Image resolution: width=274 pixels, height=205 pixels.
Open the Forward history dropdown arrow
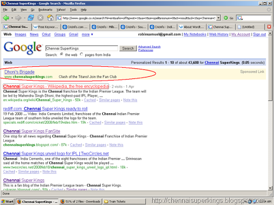24,18
